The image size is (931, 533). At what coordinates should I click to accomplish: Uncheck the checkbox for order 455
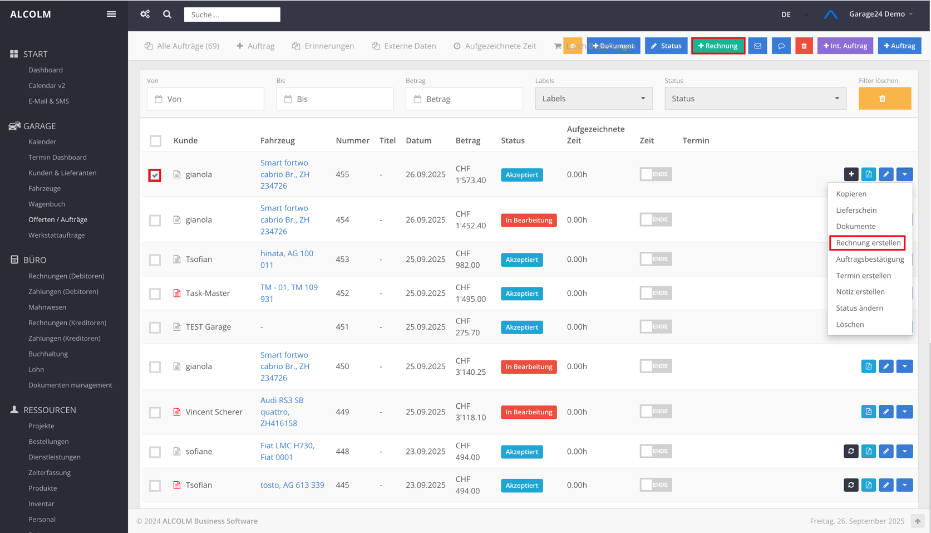pyautogui.click(x=155, y=175)
